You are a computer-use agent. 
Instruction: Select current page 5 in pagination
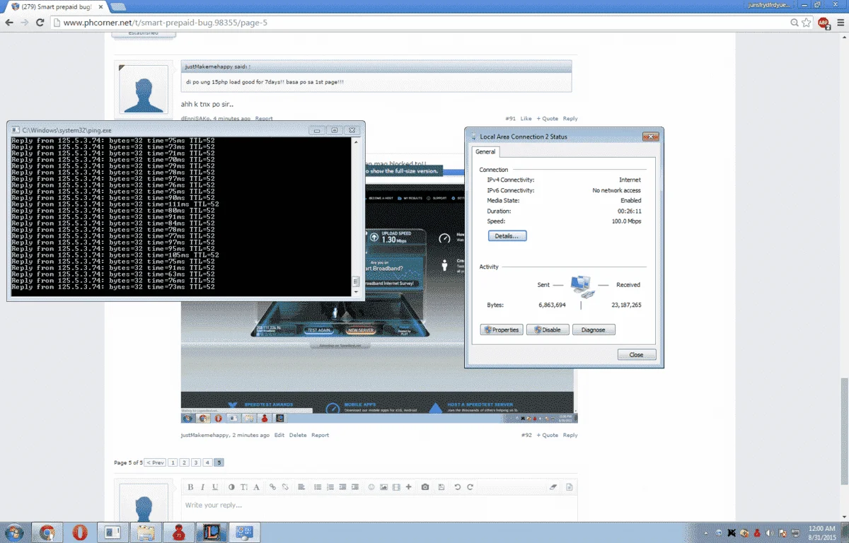219,462
